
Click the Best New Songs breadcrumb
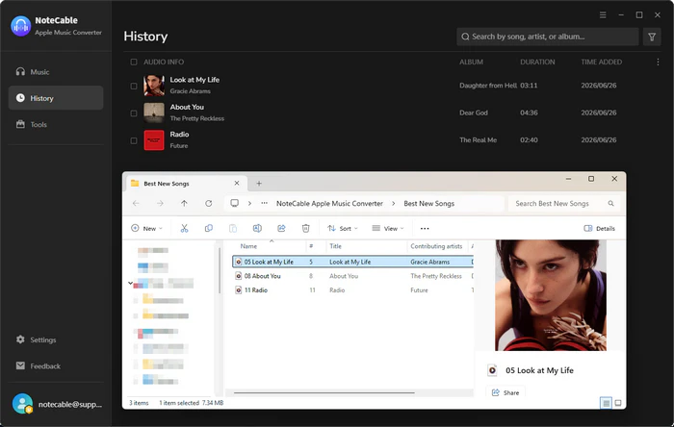point(428,204)
